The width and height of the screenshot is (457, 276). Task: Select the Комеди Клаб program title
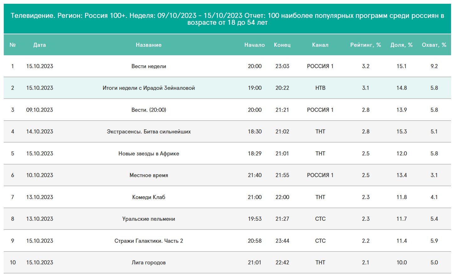coord(149,197)
